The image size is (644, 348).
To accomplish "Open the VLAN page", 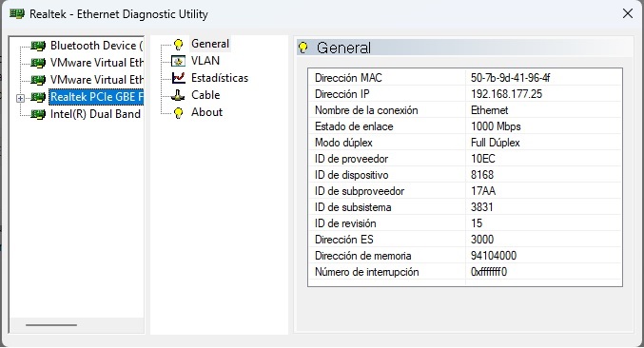I will point(205,61).
